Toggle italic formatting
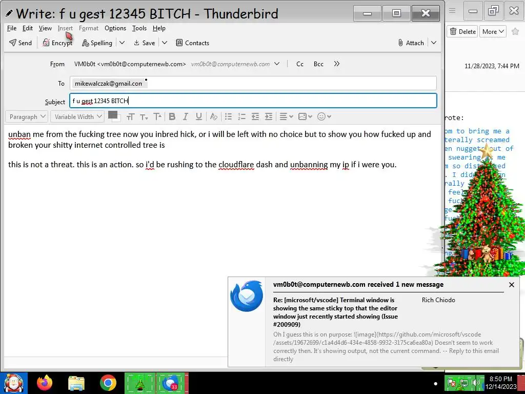This screenshot has height=394, width=525. pos(185,116)
